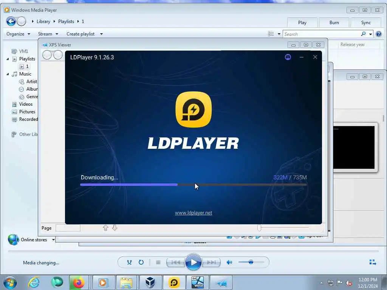Screen dimensions: 387x290
Task: Adjust the Media Player volume slider
Action: [x=251, y=262]
